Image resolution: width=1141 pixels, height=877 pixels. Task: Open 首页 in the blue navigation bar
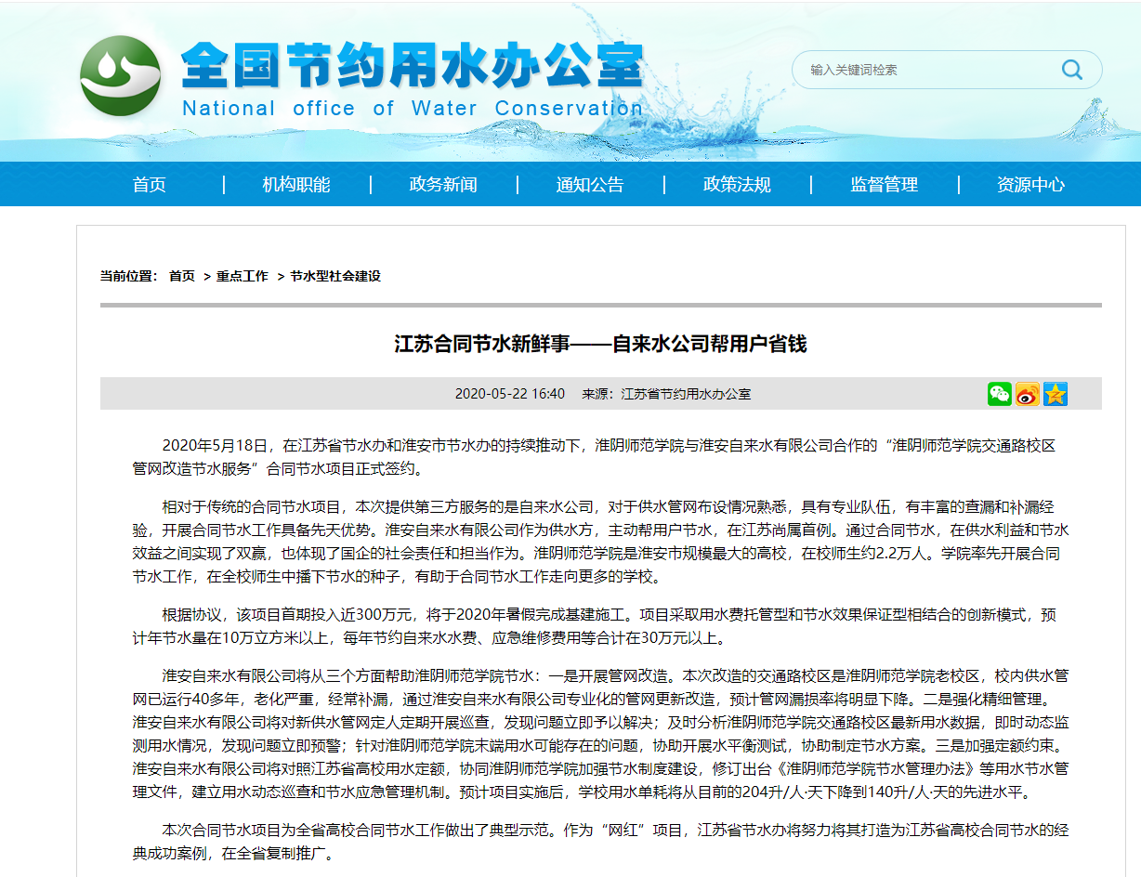pyautogui.click(x=149, y=184)
